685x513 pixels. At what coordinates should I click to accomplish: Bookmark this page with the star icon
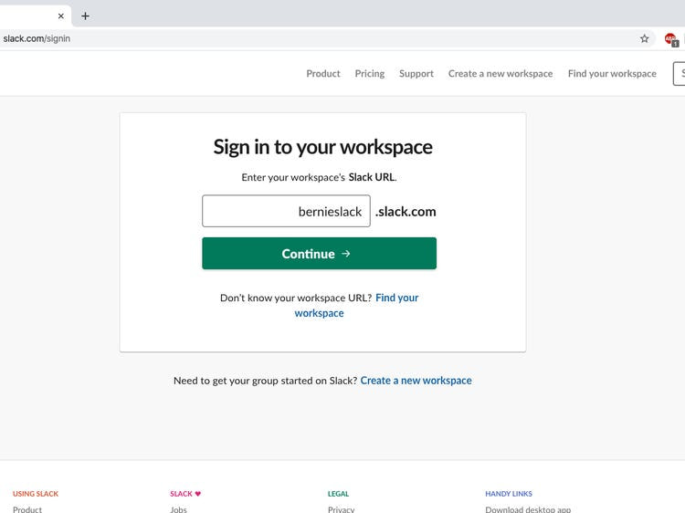[644, 39]
